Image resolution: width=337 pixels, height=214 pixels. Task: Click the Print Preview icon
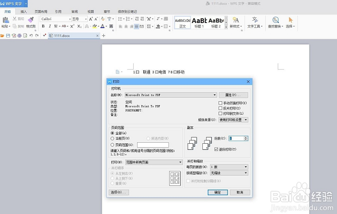click(25, 36)
